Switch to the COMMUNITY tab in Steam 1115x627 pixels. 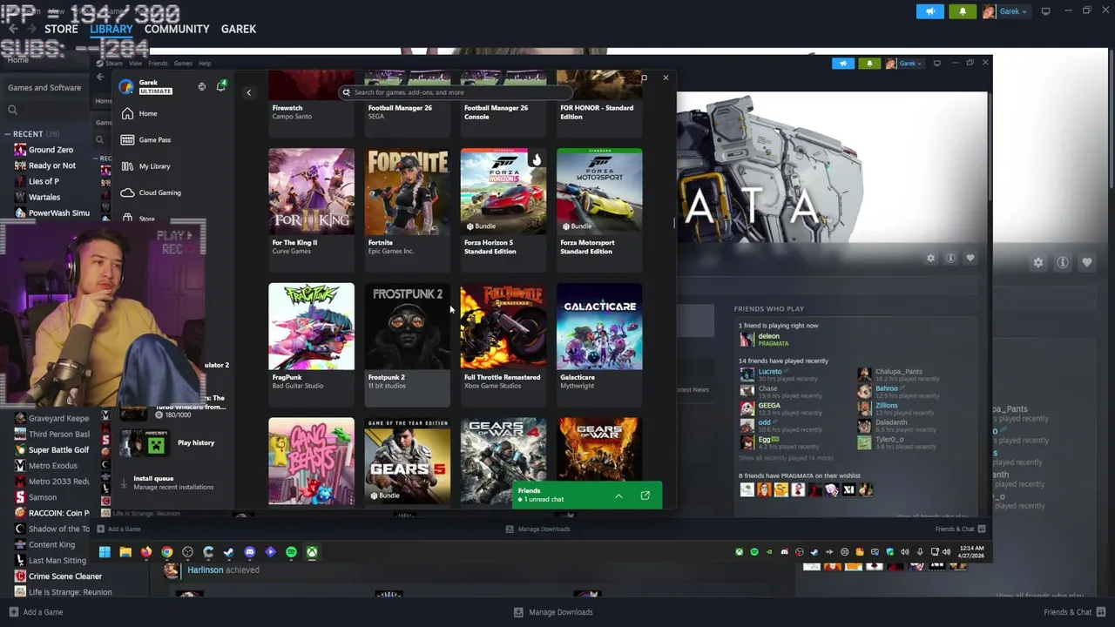click(177, 29)
